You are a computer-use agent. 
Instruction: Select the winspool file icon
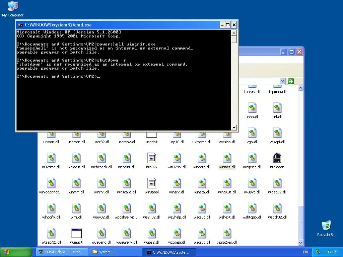point(152,183)
